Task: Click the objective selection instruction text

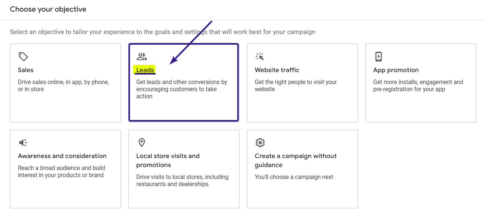Action: click(x=162, y=32)
